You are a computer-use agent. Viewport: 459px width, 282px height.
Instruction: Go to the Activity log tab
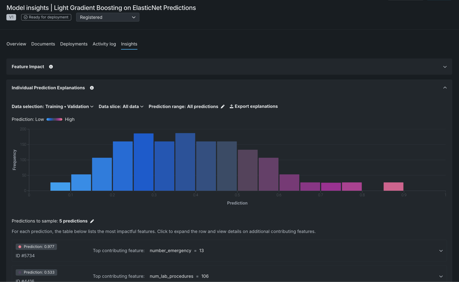coord(104,44)
